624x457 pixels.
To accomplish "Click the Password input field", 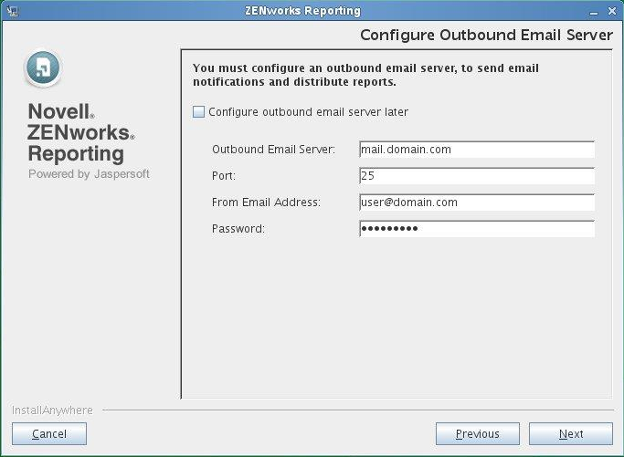I will click(477, 228).
